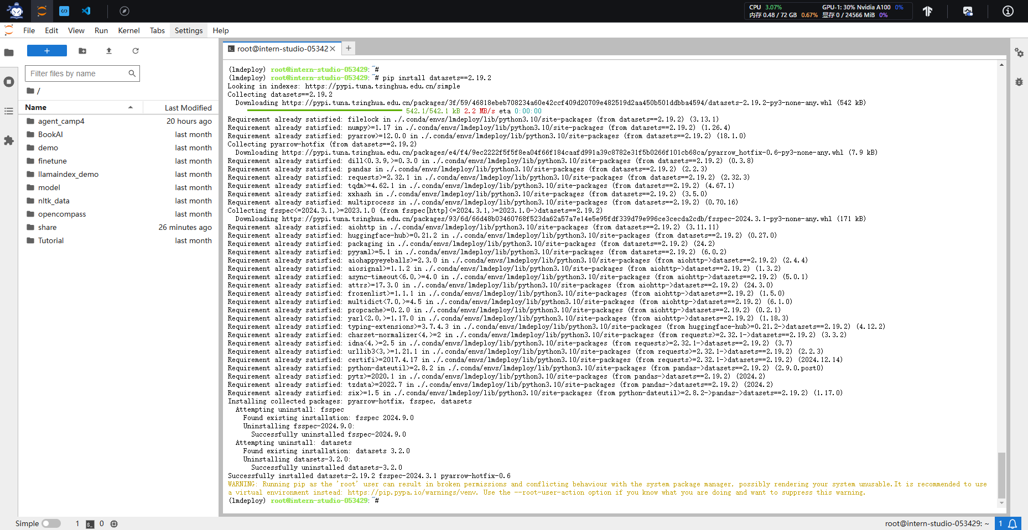The width and height of the screenshot is (1028, 530).
Task: Switch to JupyterLab launcher icon
Action: click(x=42, y=11)
